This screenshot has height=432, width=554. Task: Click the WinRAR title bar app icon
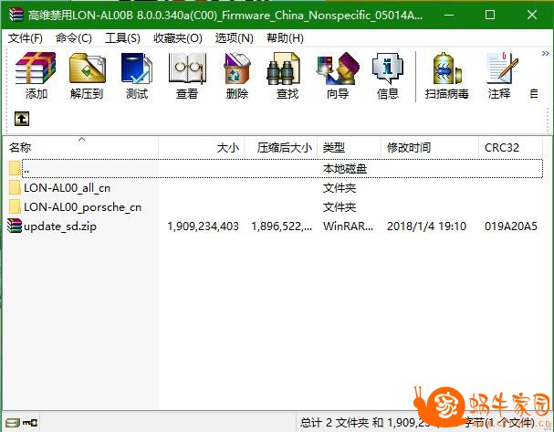click(x=16, y=15)
